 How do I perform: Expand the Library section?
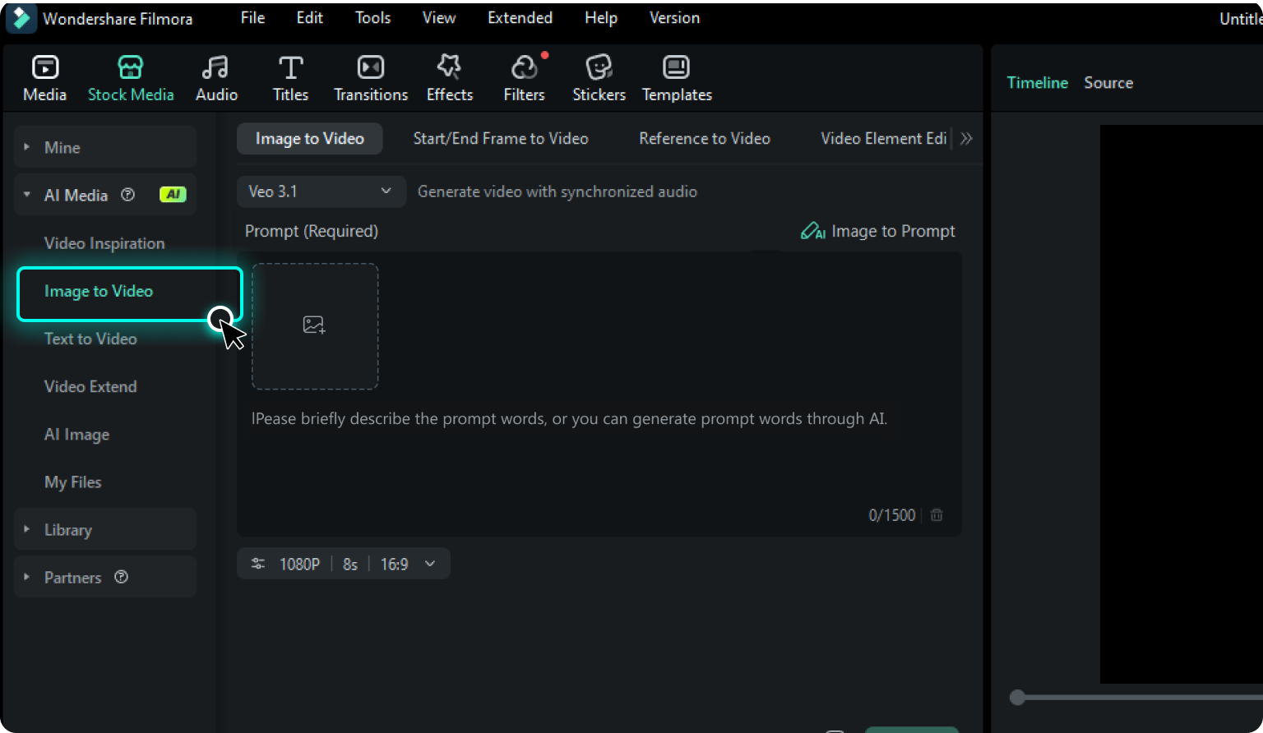[x=27, y=529]
